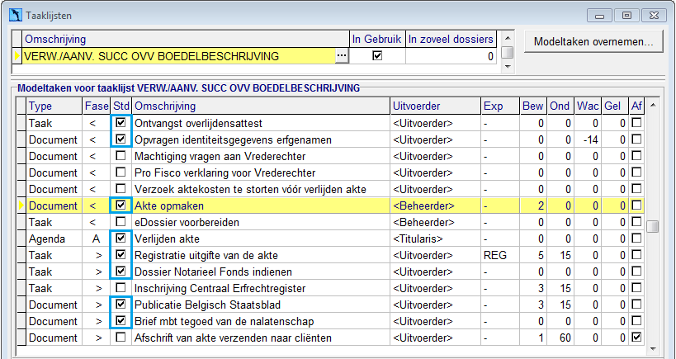
Task: Toggle the In Gebruik checkbox
Action: [377, 55]
